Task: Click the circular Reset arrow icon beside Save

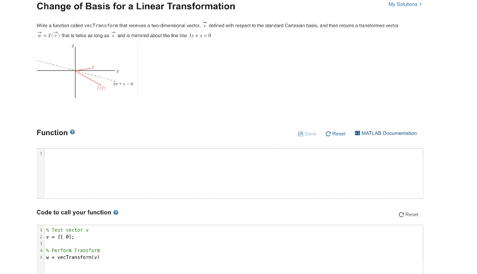Action: pyautogui.click(x=328, y=134)
